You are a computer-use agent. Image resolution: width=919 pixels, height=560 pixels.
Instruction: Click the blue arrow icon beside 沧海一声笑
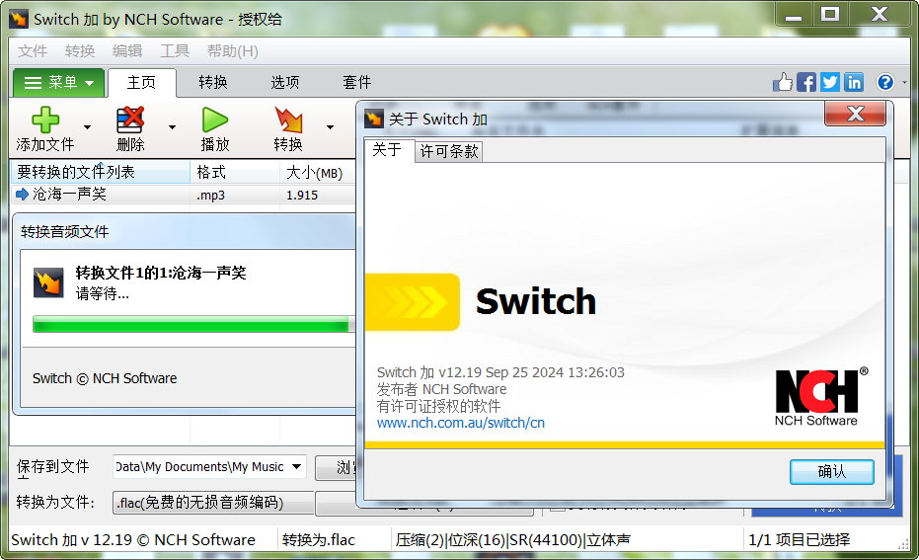(23, 195)
